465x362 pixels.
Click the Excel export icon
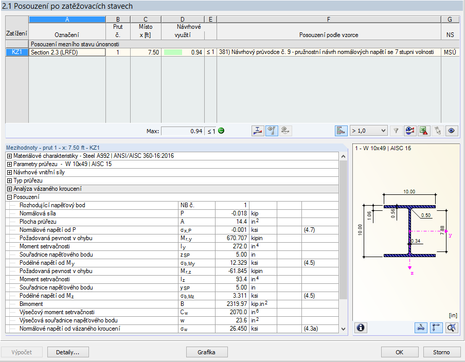423,131
